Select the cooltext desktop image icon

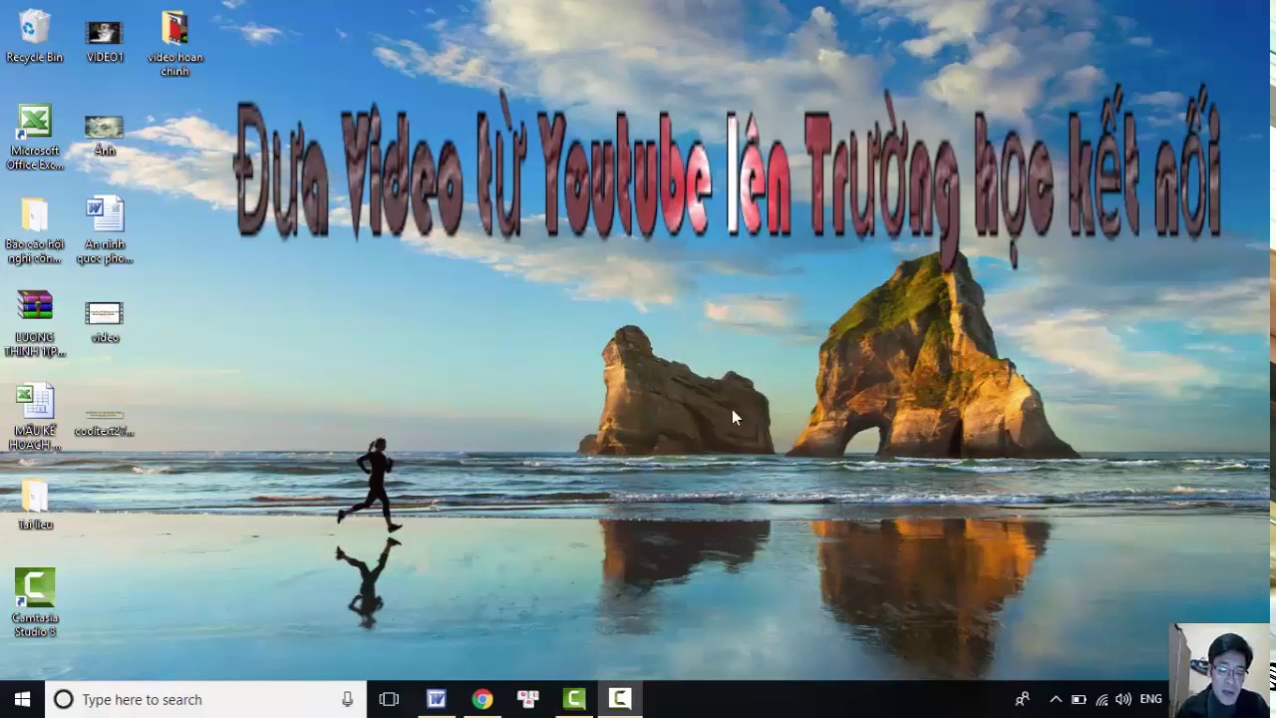(105, 421)
